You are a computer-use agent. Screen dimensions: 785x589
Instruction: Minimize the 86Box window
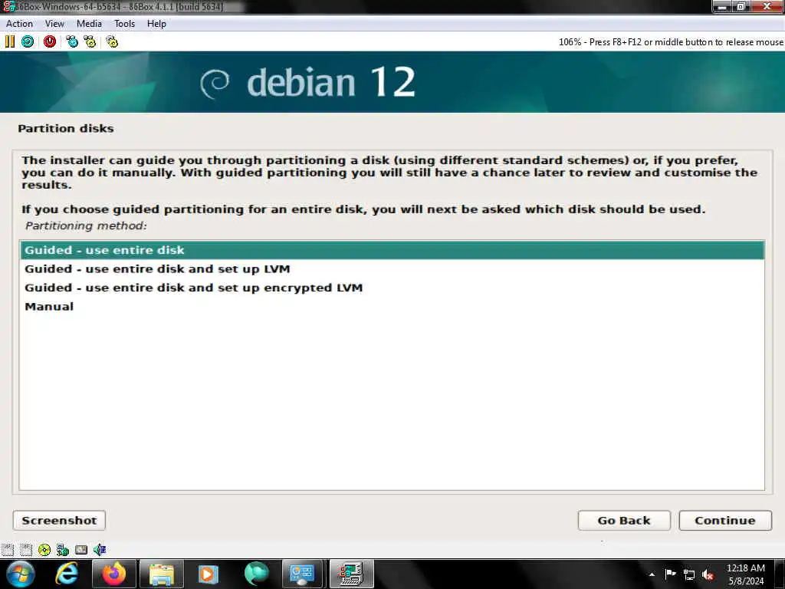pyautogui.click(x=722, y=6)
